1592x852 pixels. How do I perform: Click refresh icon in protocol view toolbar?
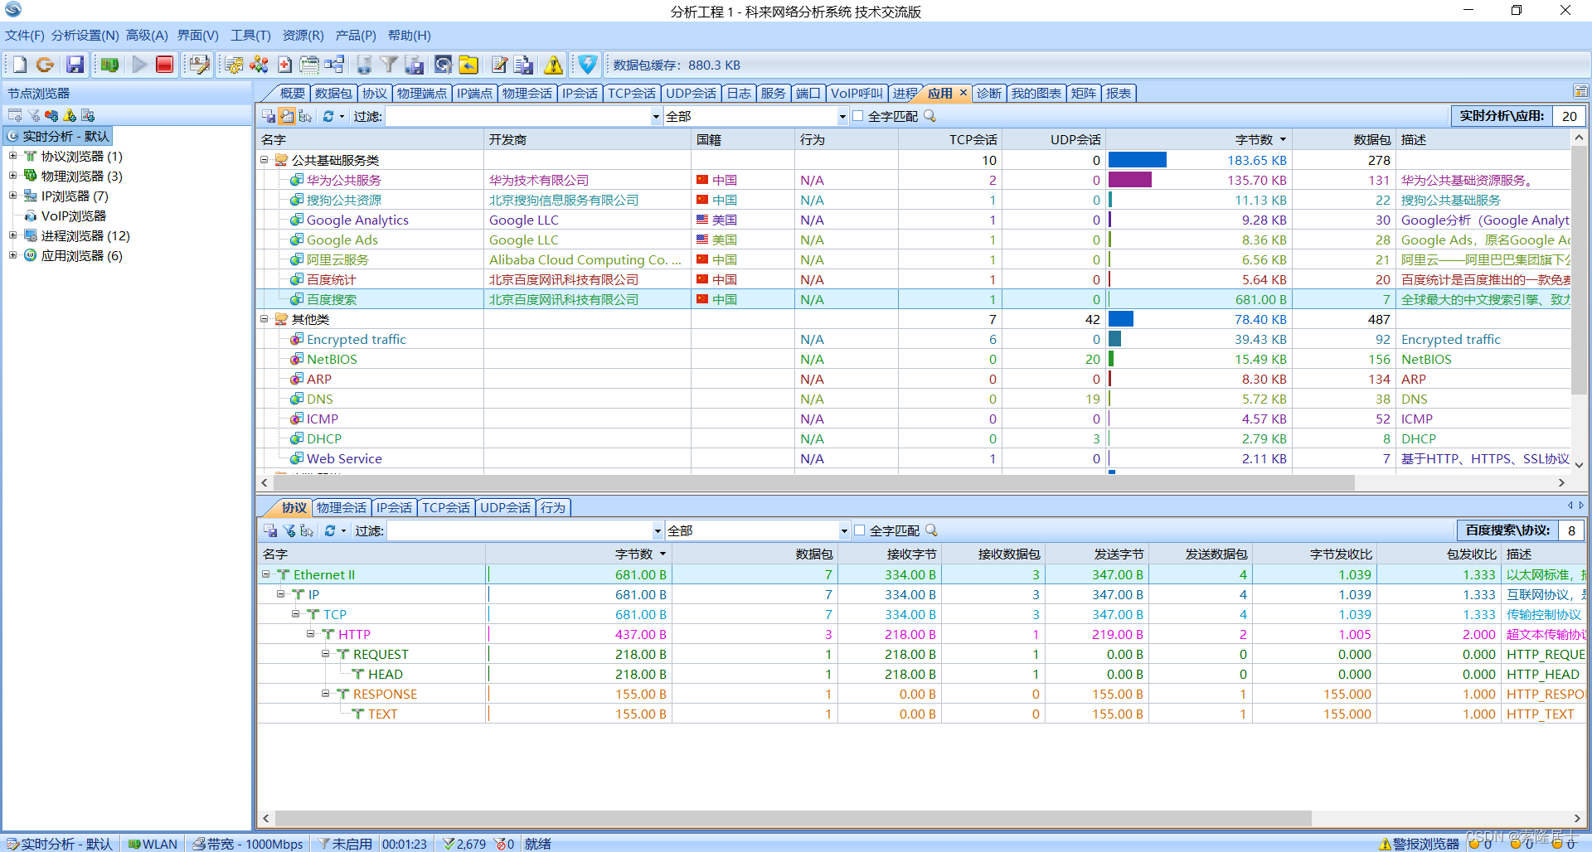(330, 530)
